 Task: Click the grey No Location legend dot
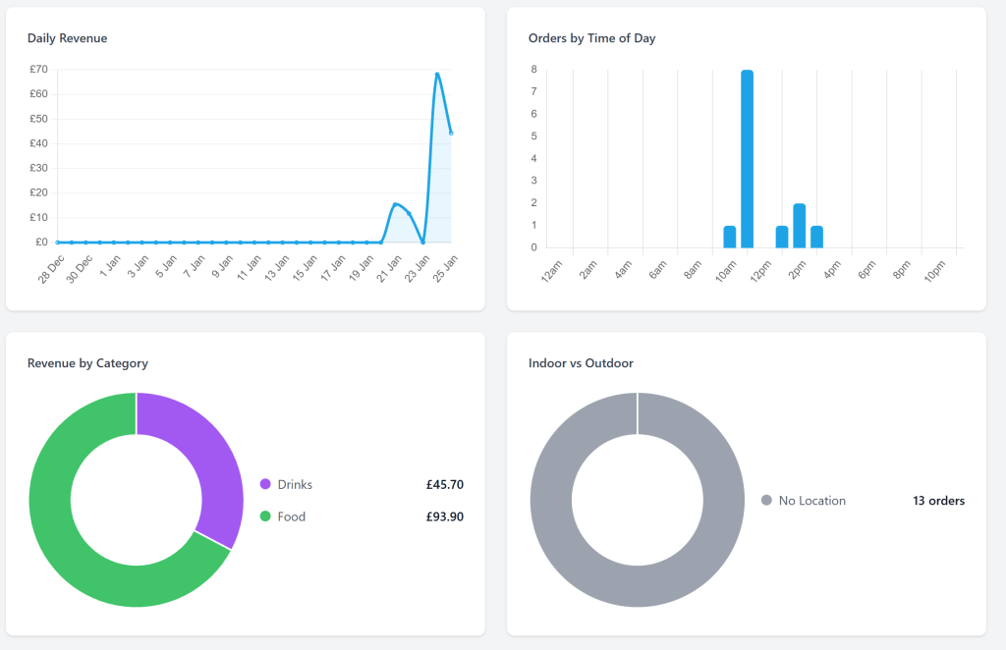pyautogui.click(x=766, y=501)
